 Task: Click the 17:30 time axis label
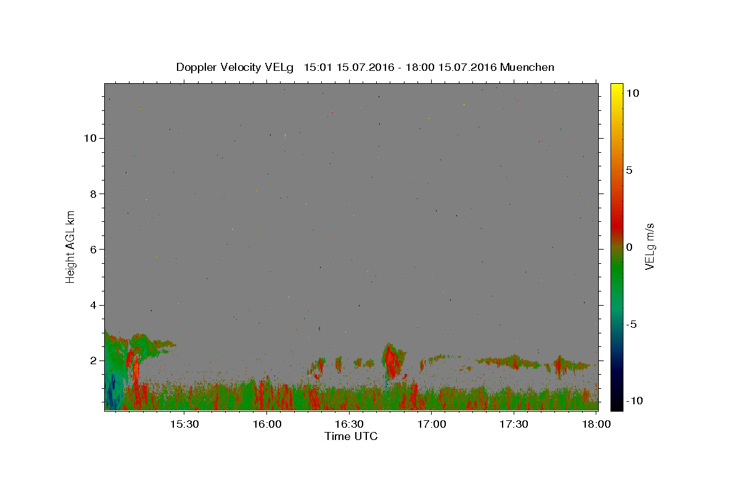click(514, 424)
